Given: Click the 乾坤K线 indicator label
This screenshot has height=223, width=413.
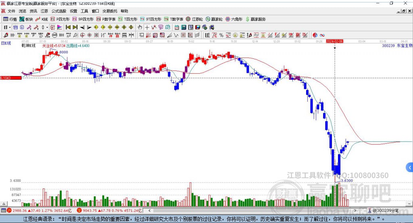Looking at the screenshot, I should click(29, 46).
